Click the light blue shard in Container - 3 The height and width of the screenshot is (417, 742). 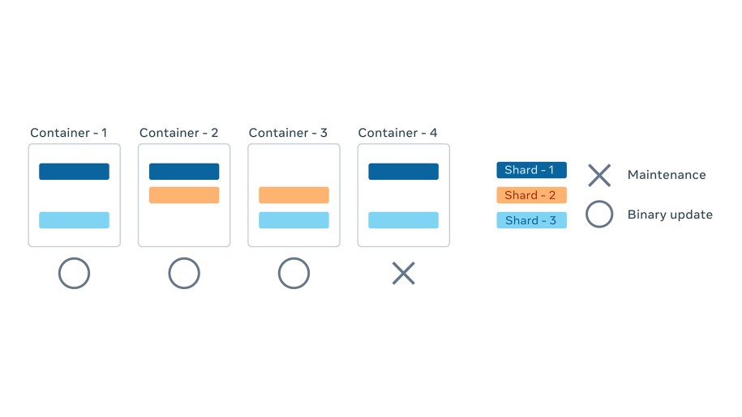click(294, 220)
